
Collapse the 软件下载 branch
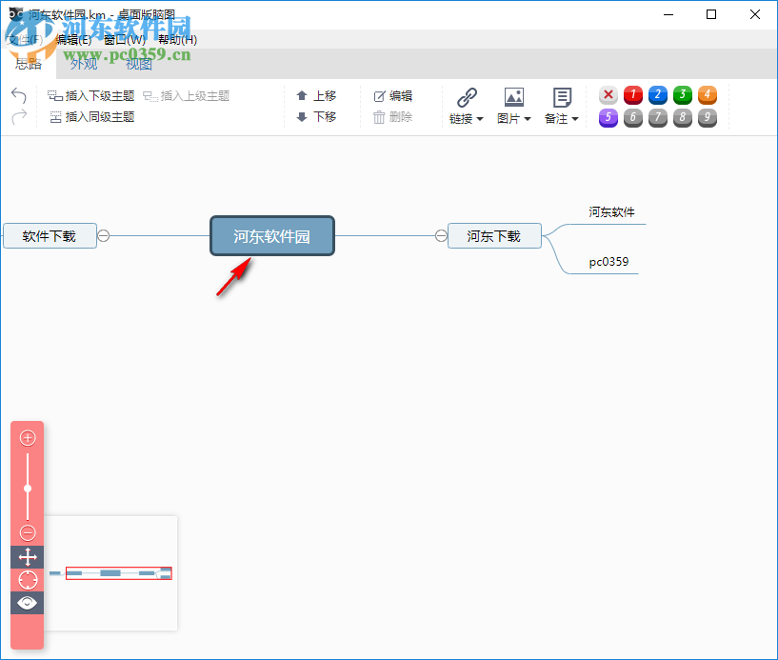[x=103, y=236]
